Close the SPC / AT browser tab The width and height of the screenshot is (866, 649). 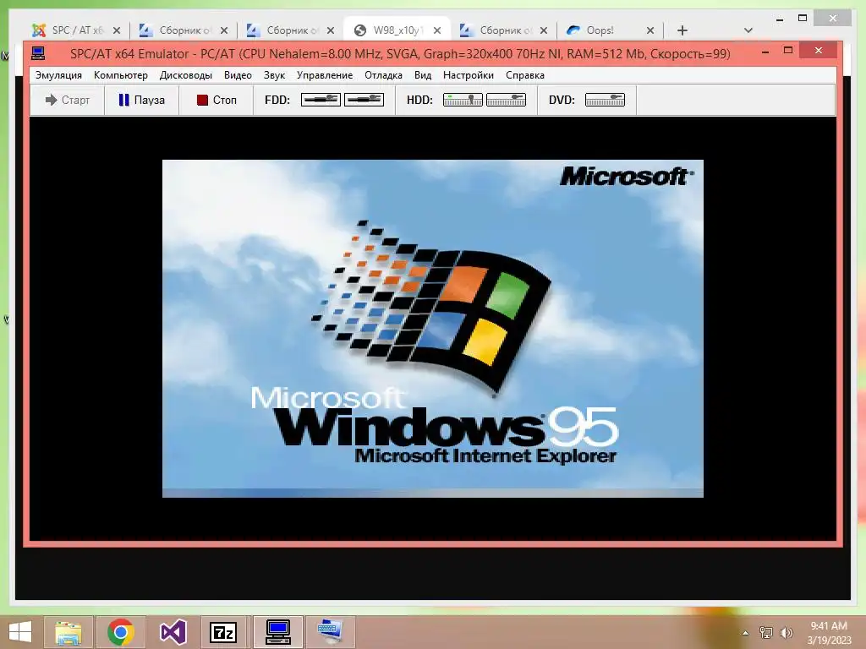117,30
